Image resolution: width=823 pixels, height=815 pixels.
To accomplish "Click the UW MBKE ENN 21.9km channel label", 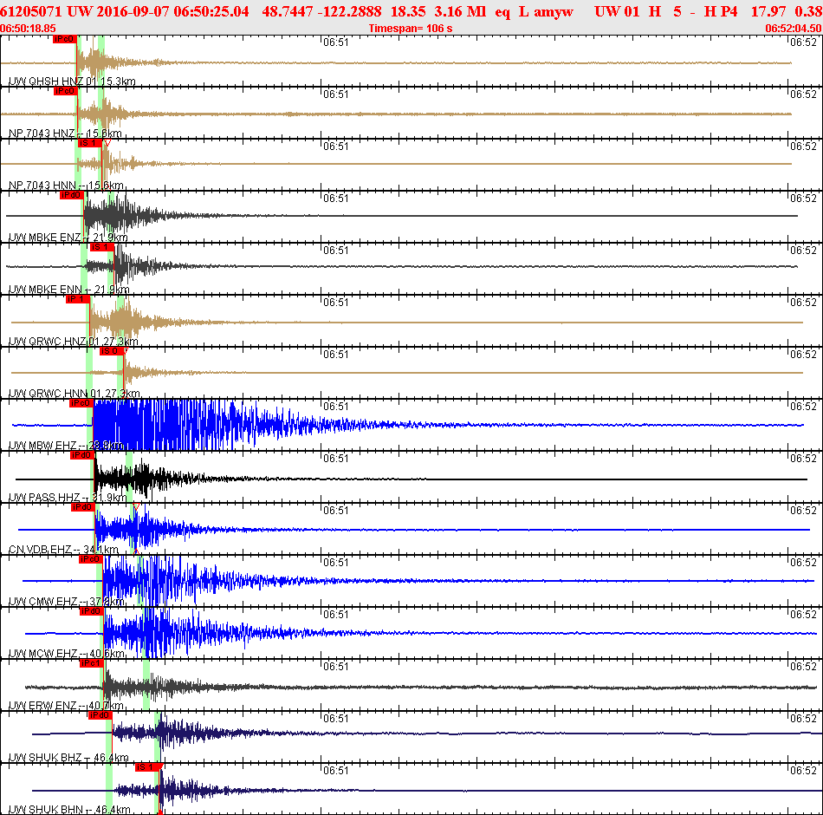I will pos(68,290).
